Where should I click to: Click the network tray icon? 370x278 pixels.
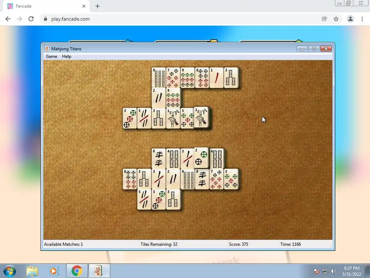(x=325, y=271)
